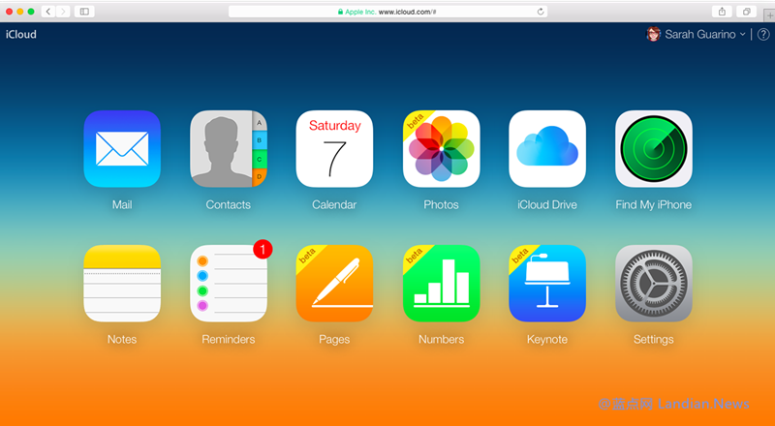The image size is (775, 426).
Task: Reload the page in Safari
Action: pos(541,12)
